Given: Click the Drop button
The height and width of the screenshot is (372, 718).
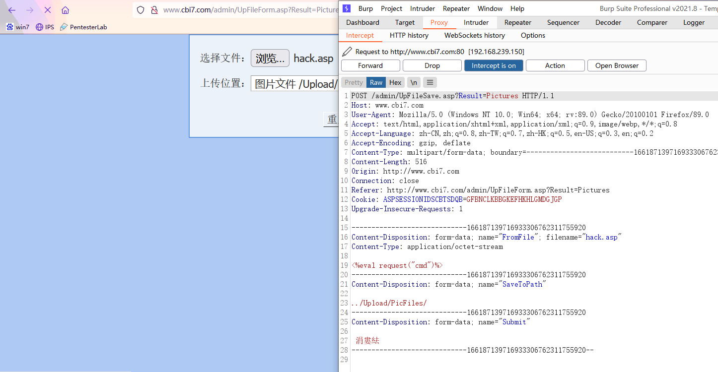Looking at the screenshot, I should (x=432, y=65).
